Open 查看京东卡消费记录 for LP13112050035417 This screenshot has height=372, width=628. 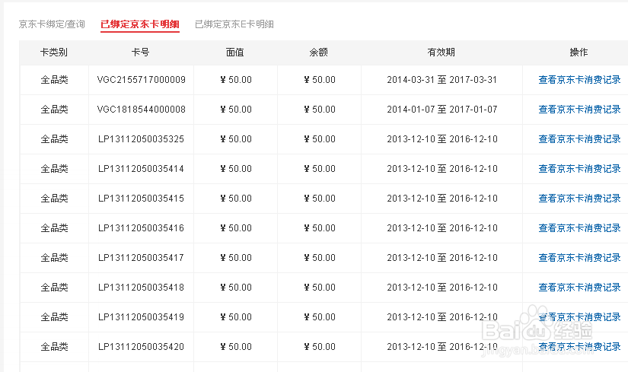579,257
